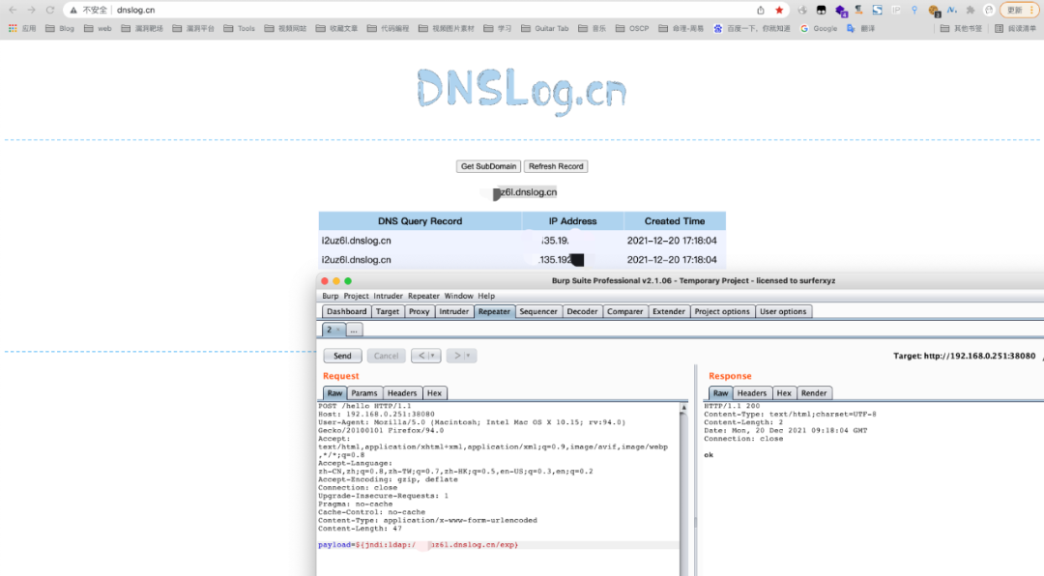Open the paragraph-mark extension icon
The height and width of the screenshot is (576, 1044).
859,10
